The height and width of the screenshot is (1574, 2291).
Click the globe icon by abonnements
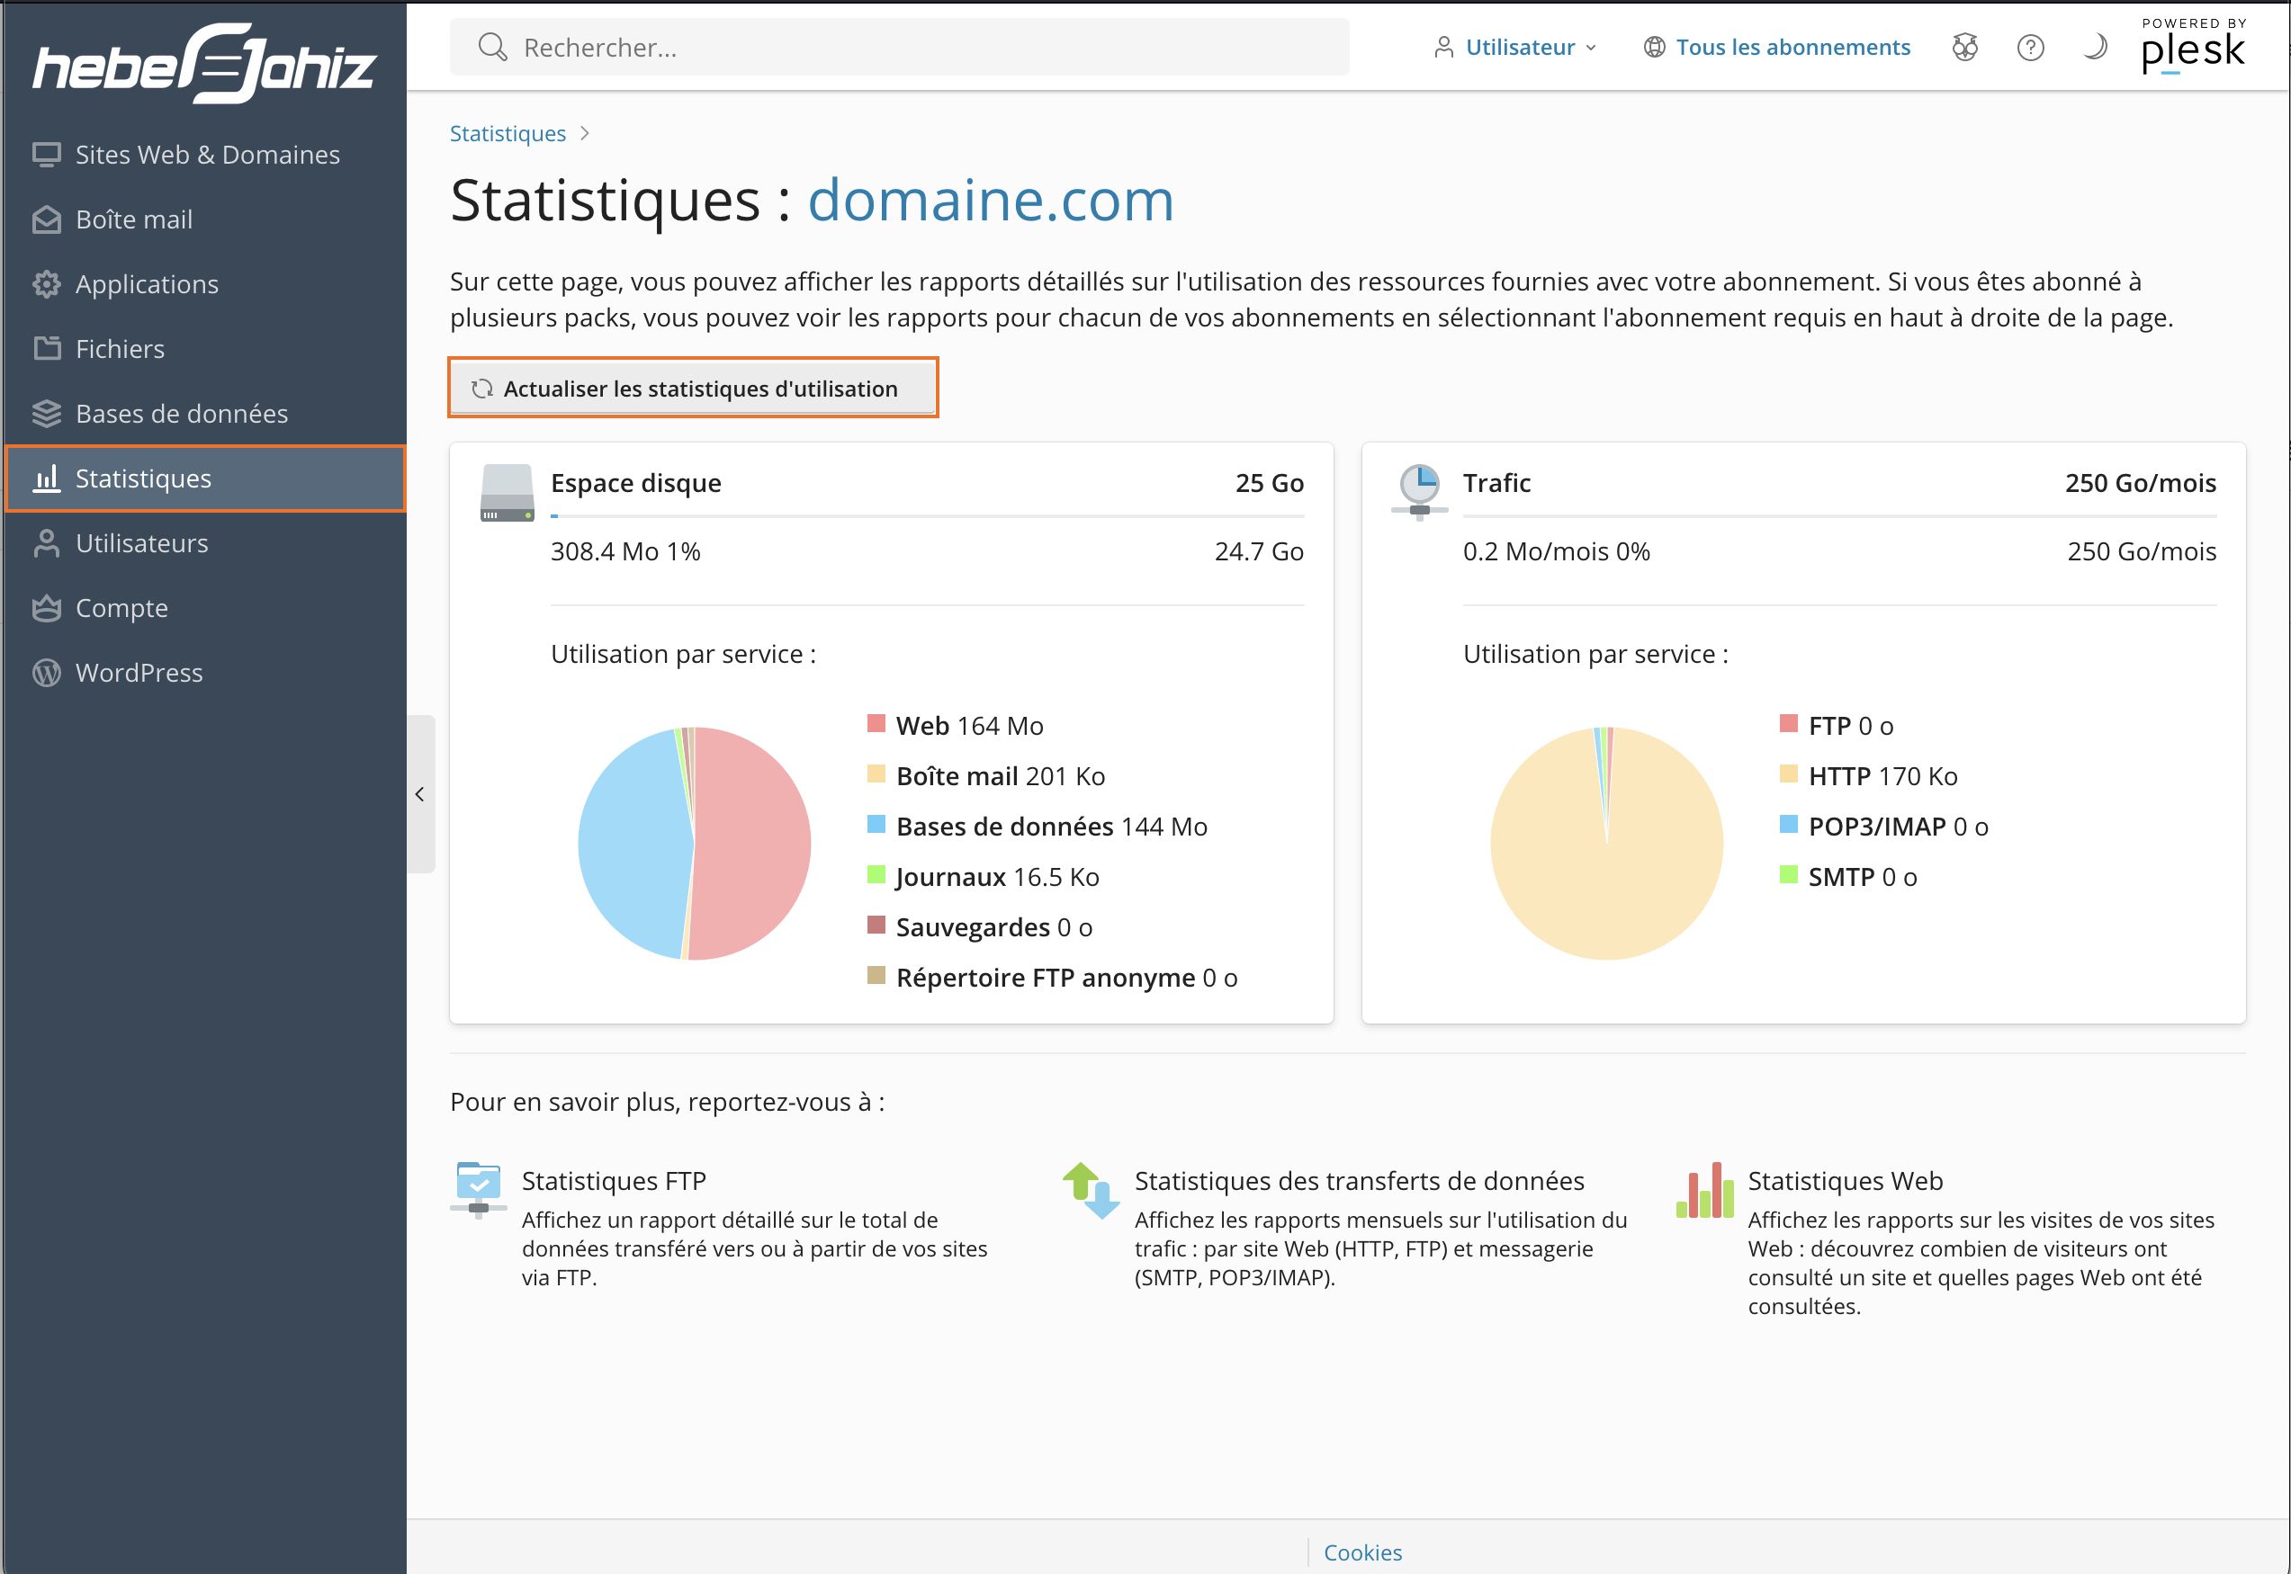1655,48
